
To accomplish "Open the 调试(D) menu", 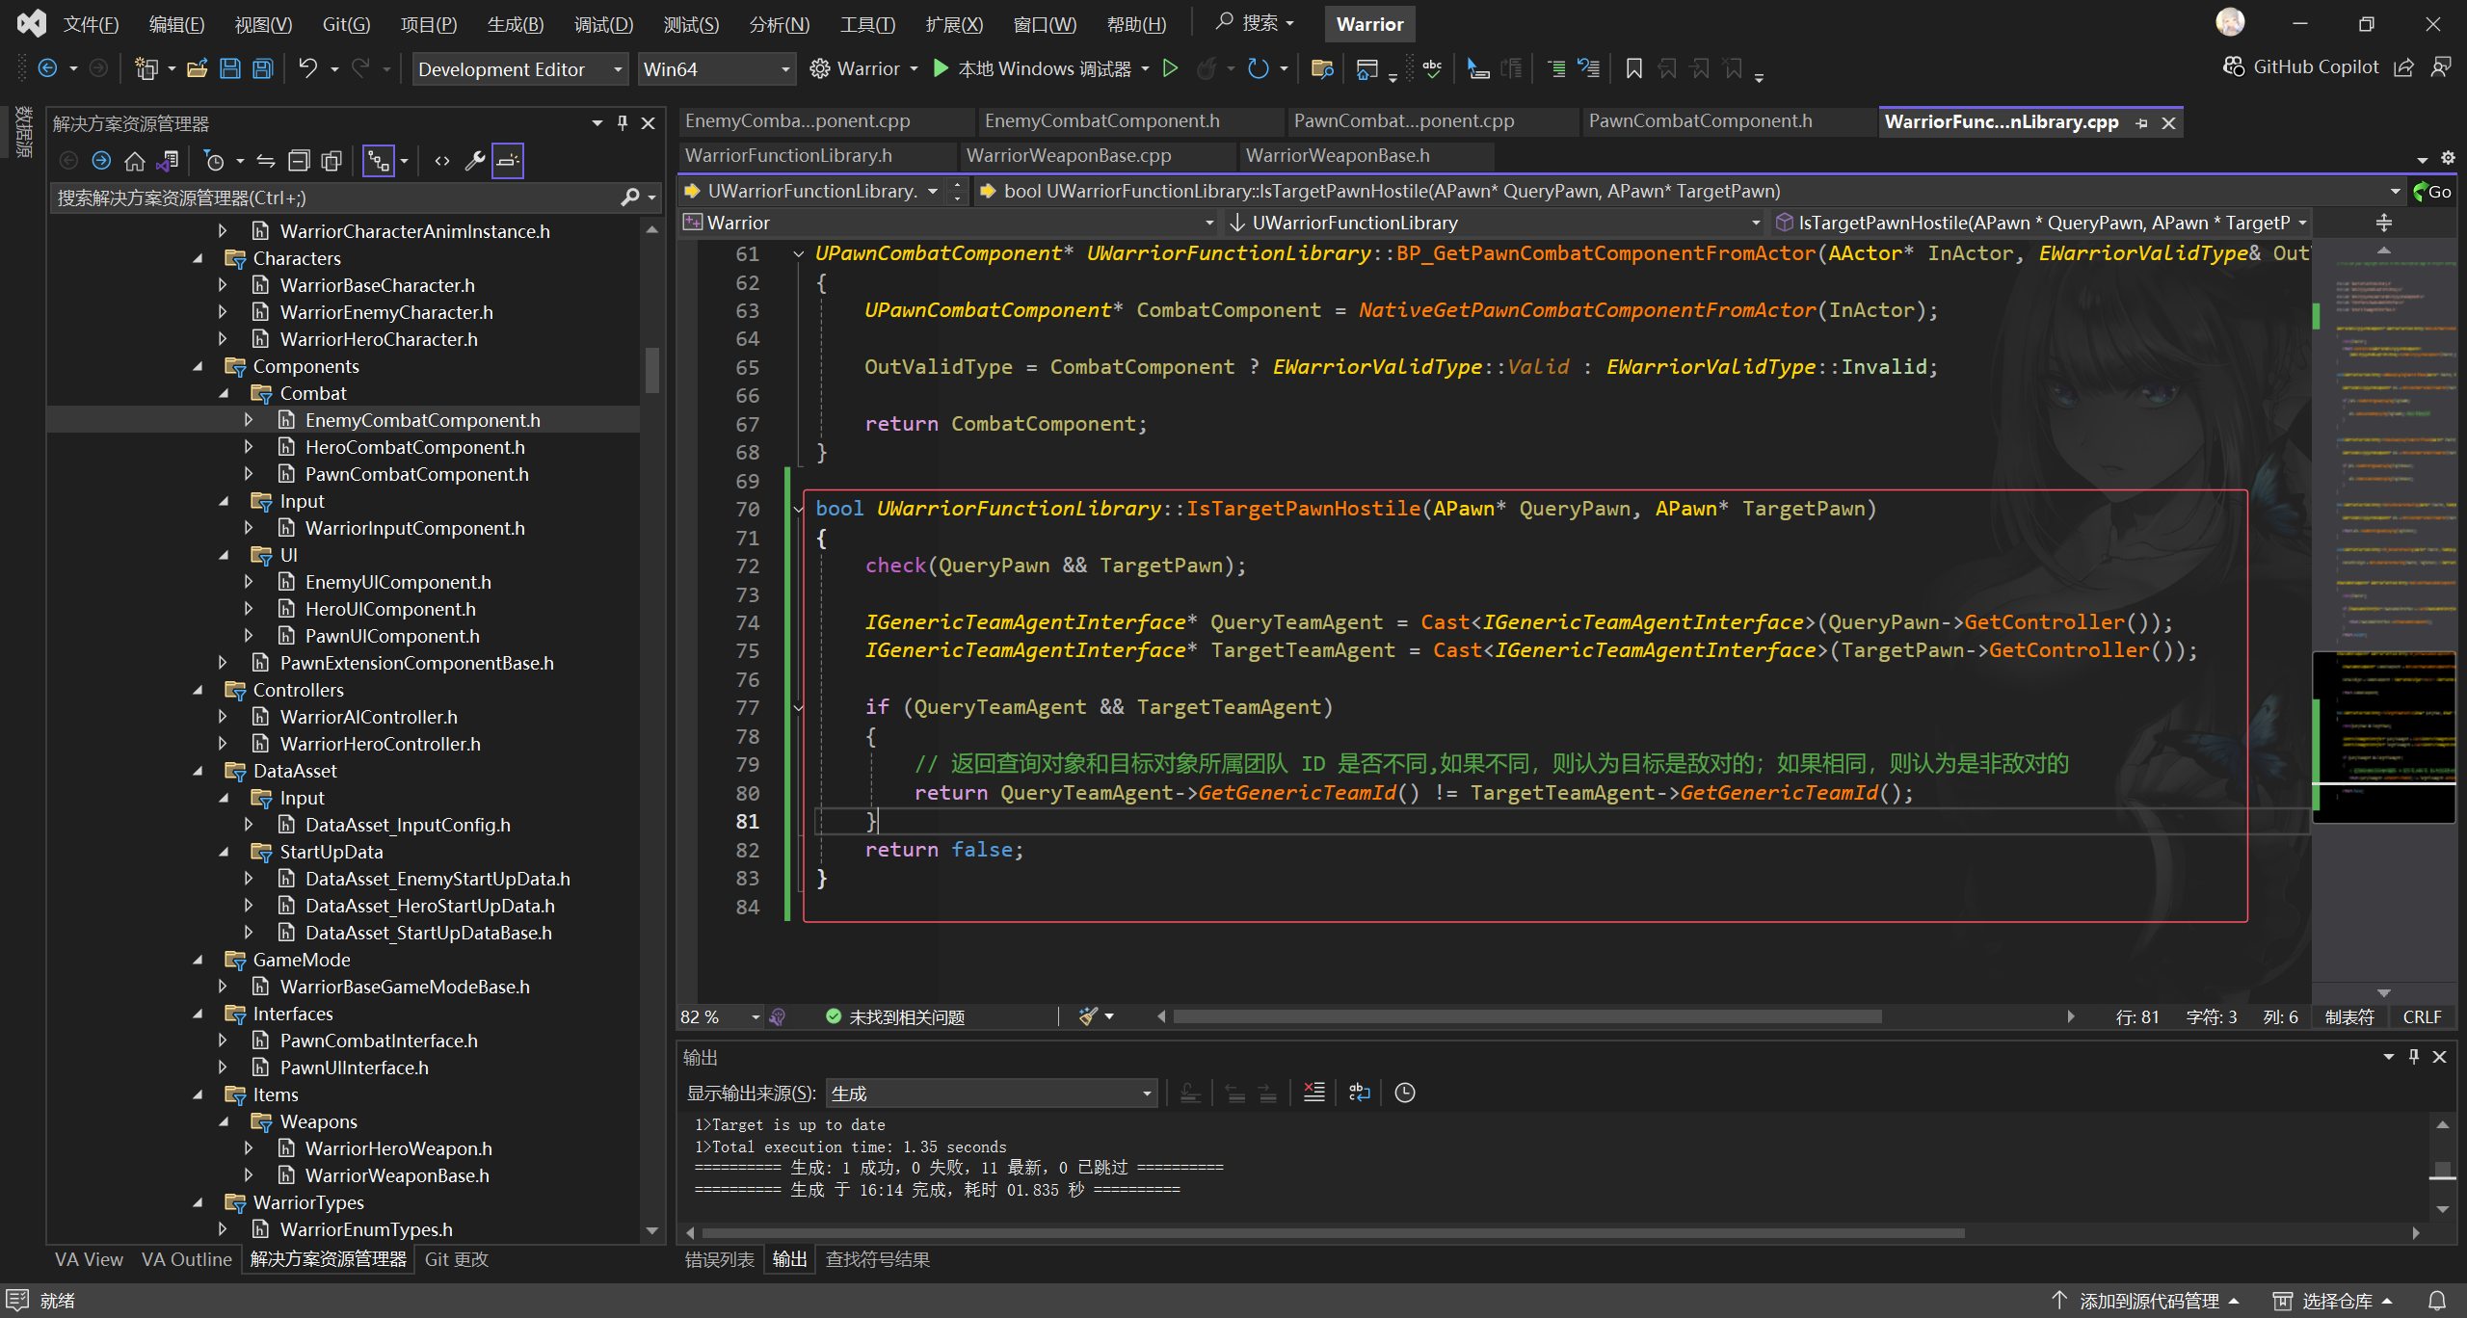I will click(603, 24).
